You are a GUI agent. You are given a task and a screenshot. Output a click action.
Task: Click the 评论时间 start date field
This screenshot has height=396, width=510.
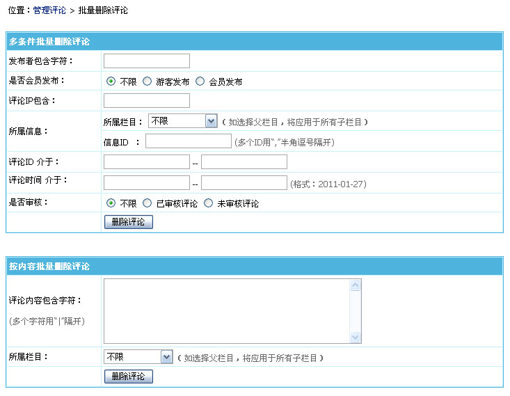pyautogui.click(x=146, y=183)
